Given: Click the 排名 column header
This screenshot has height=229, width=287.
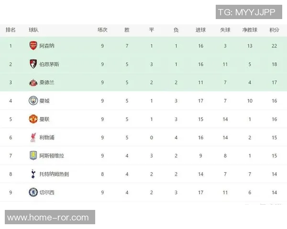Looking at the screenshot, I should 11,30.
